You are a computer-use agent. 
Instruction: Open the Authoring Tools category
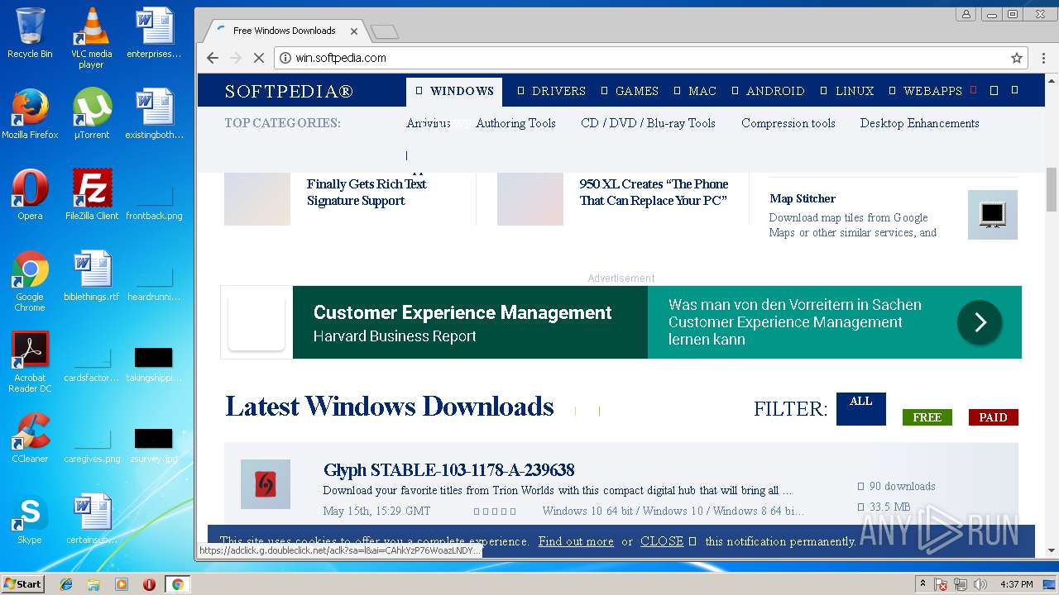pos(515,123)
